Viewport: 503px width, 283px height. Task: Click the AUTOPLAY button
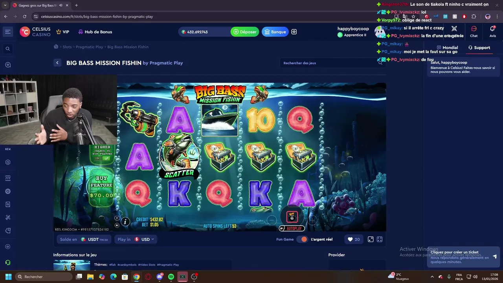[x=292, y=228]
